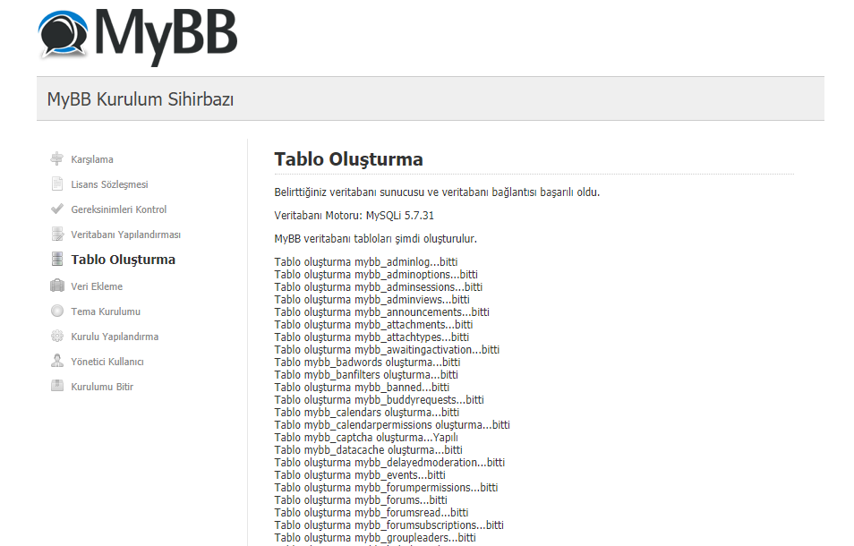Click the mybb_forumsubscriptions table line
The width and height of the screenshot is (854, 546).
(x=389, y=525)
